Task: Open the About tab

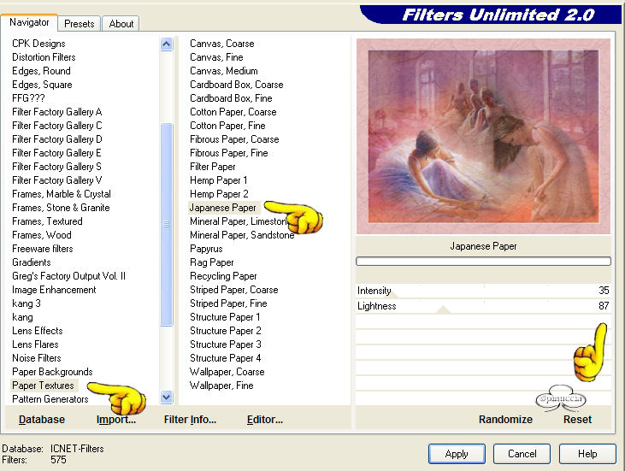Action: [x=121, y=24]
